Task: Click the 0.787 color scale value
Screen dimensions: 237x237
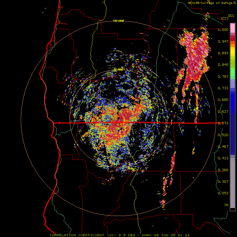Action: (x=223, y=76)
